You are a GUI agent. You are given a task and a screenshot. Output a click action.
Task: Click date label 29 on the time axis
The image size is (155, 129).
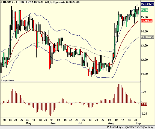(x=77, y=120)
